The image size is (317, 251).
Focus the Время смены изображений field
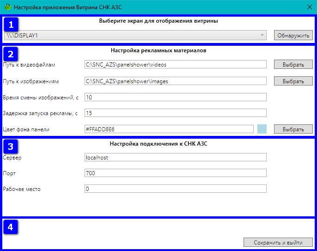click(x=176, y=97)
